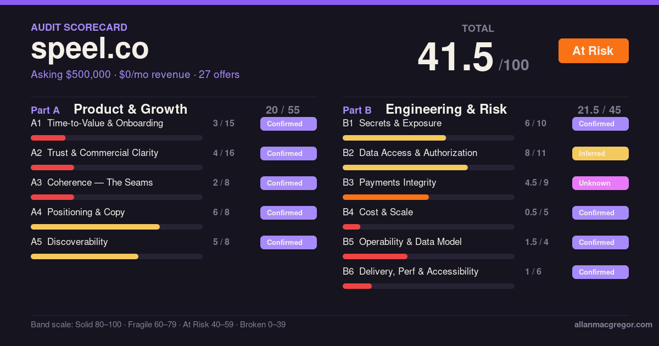
Task: Click Confirmed badge for B5 Operability
Action: click(x=600, y=242)
